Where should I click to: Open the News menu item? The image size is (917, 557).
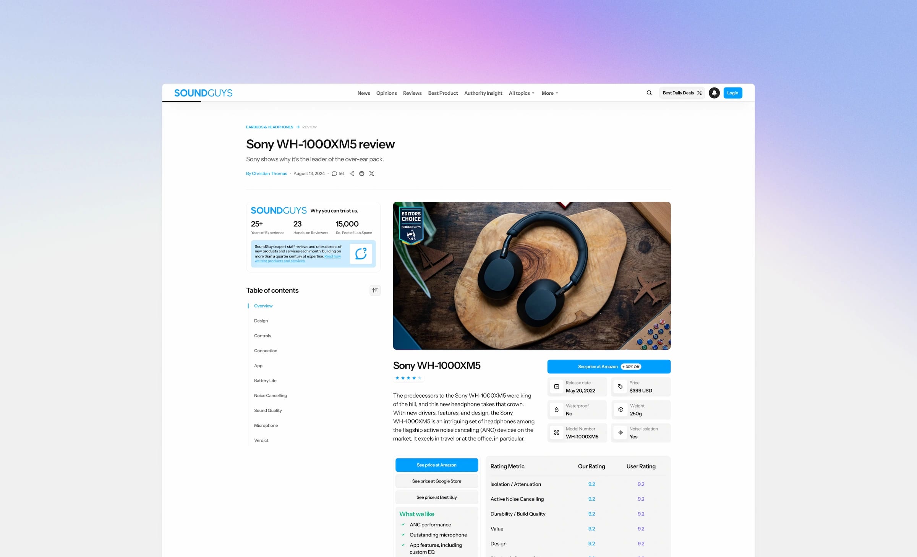click(364, 93)
